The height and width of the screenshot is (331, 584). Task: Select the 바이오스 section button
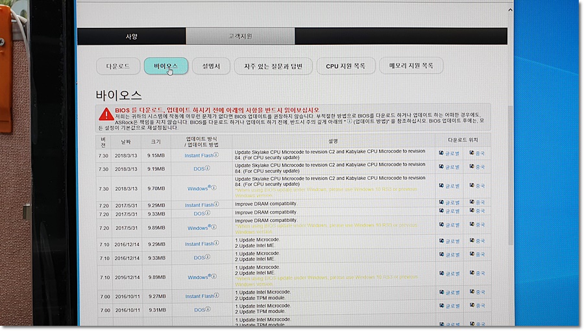pos(165,66)
